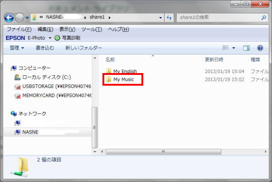272x182 pixels.
Task: Open the address bar history dropdown
Action: [160, 18]
